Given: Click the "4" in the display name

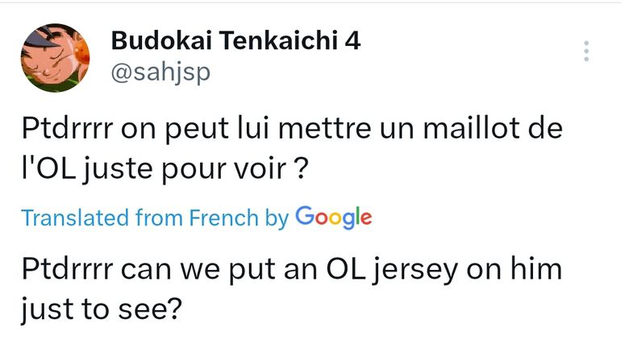Looking at the screenshot, I should pos(352,39).
